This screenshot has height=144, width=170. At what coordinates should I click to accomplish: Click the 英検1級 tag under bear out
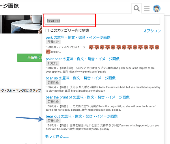click(x=53, y=121)
